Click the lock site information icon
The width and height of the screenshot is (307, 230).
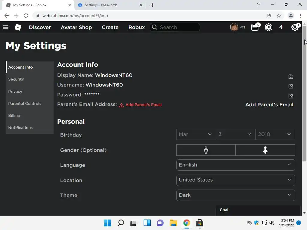point(38,16)
